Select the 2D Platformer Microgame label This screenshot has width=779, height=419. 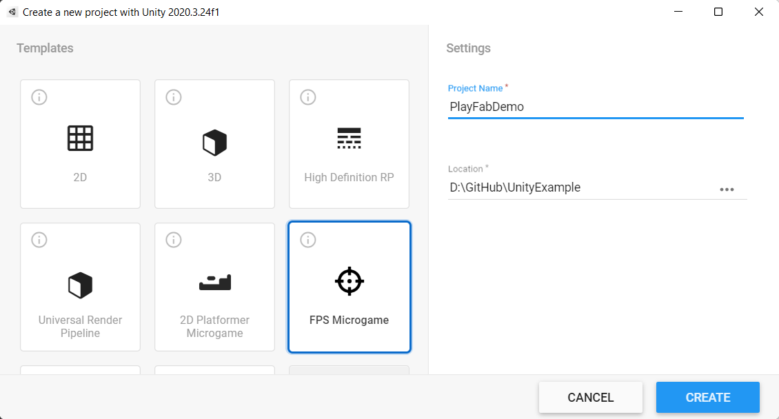[x=214, y=326]
